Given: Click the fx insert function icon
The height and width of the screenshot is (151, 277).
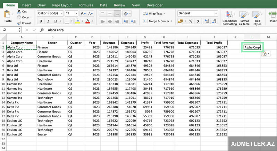Looking at the screenshot, I should point(42,30).
